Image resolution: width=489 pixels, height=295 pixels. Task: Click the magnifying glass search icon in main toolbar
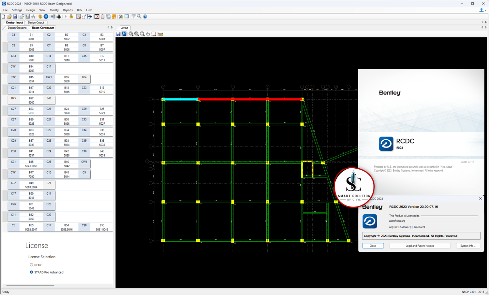coord(139,17)
